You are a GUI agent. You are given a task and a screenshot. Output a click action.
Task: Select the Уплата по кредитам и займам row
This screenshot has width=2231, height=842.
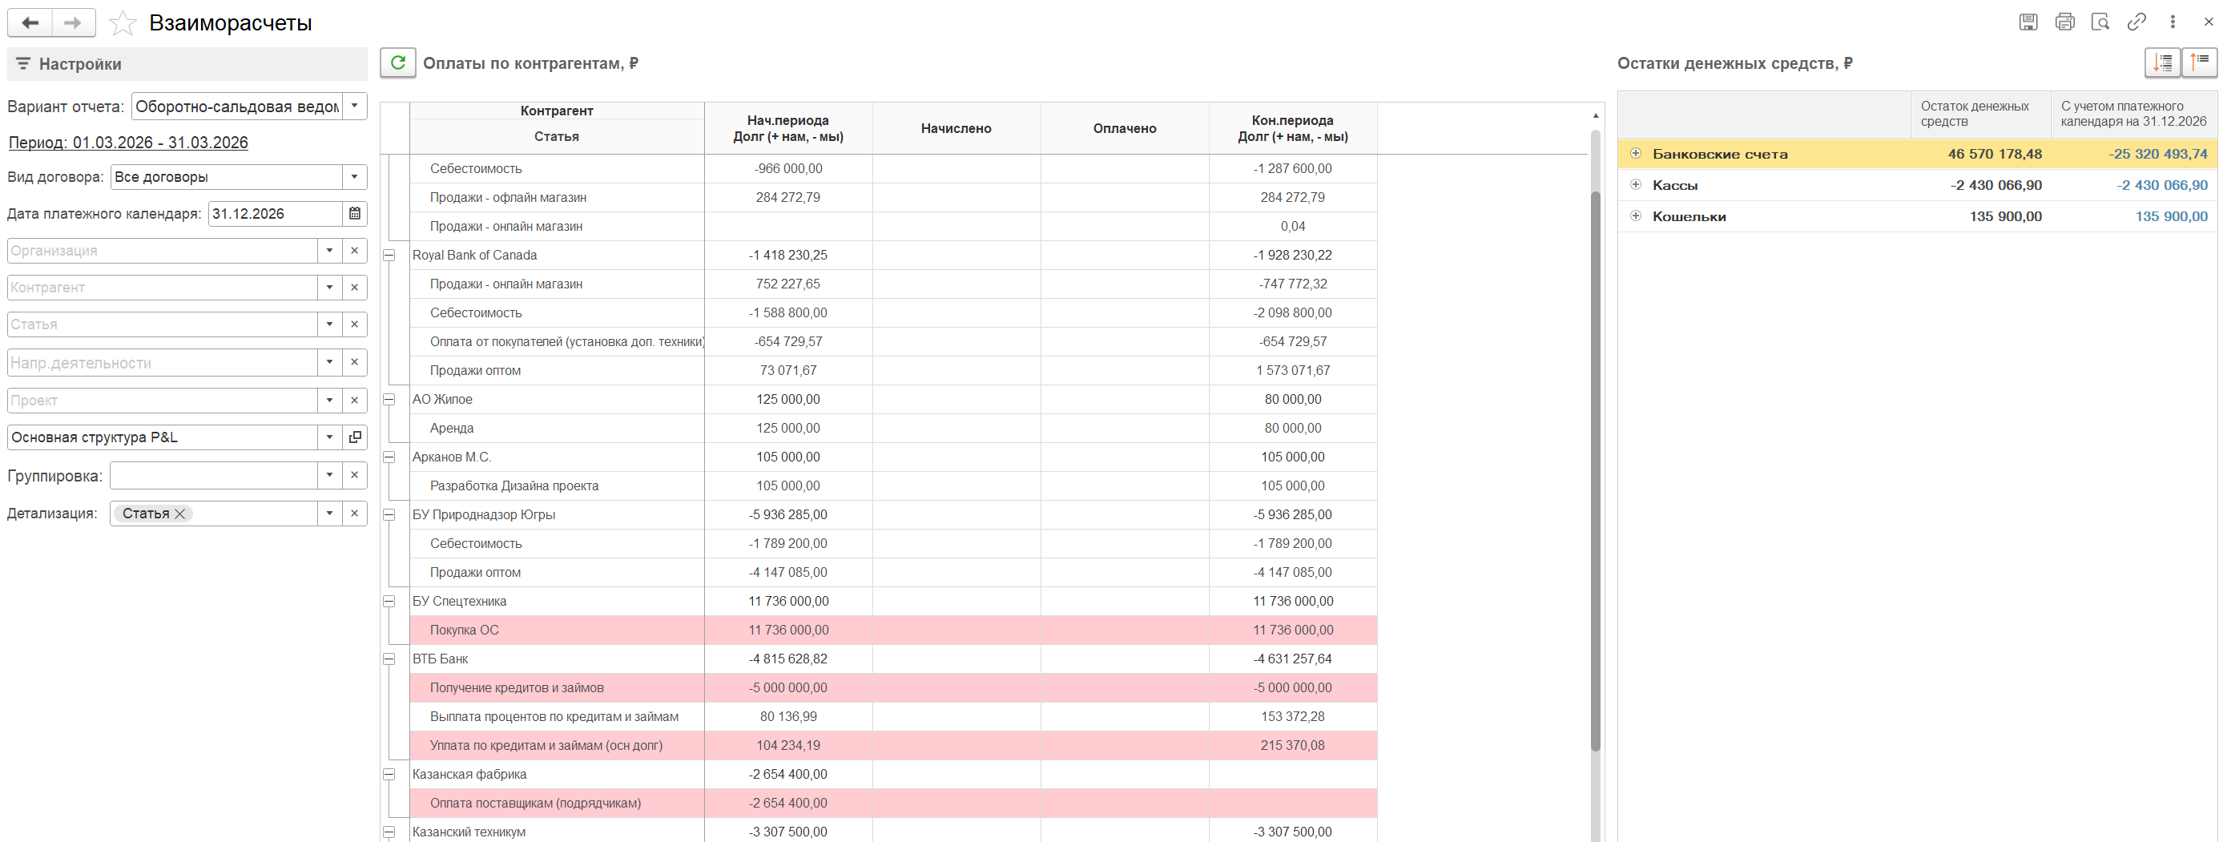(893, 745)
